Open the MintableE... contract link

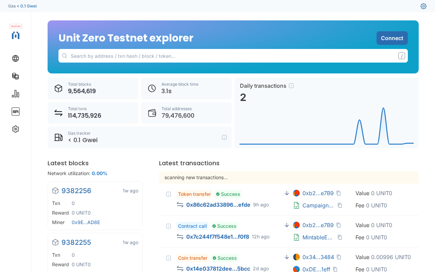(x=318, y=237)
